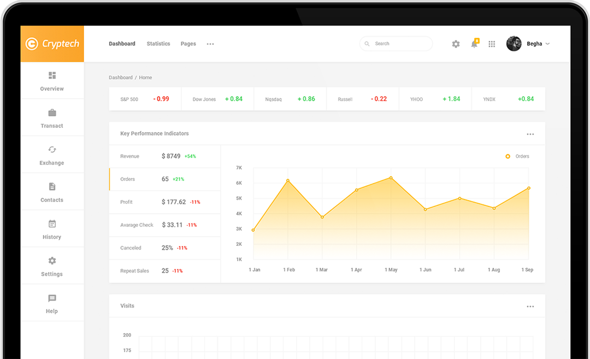
Task: Toggle the Orders series legend marker
Action: click(x=508, y=156)
